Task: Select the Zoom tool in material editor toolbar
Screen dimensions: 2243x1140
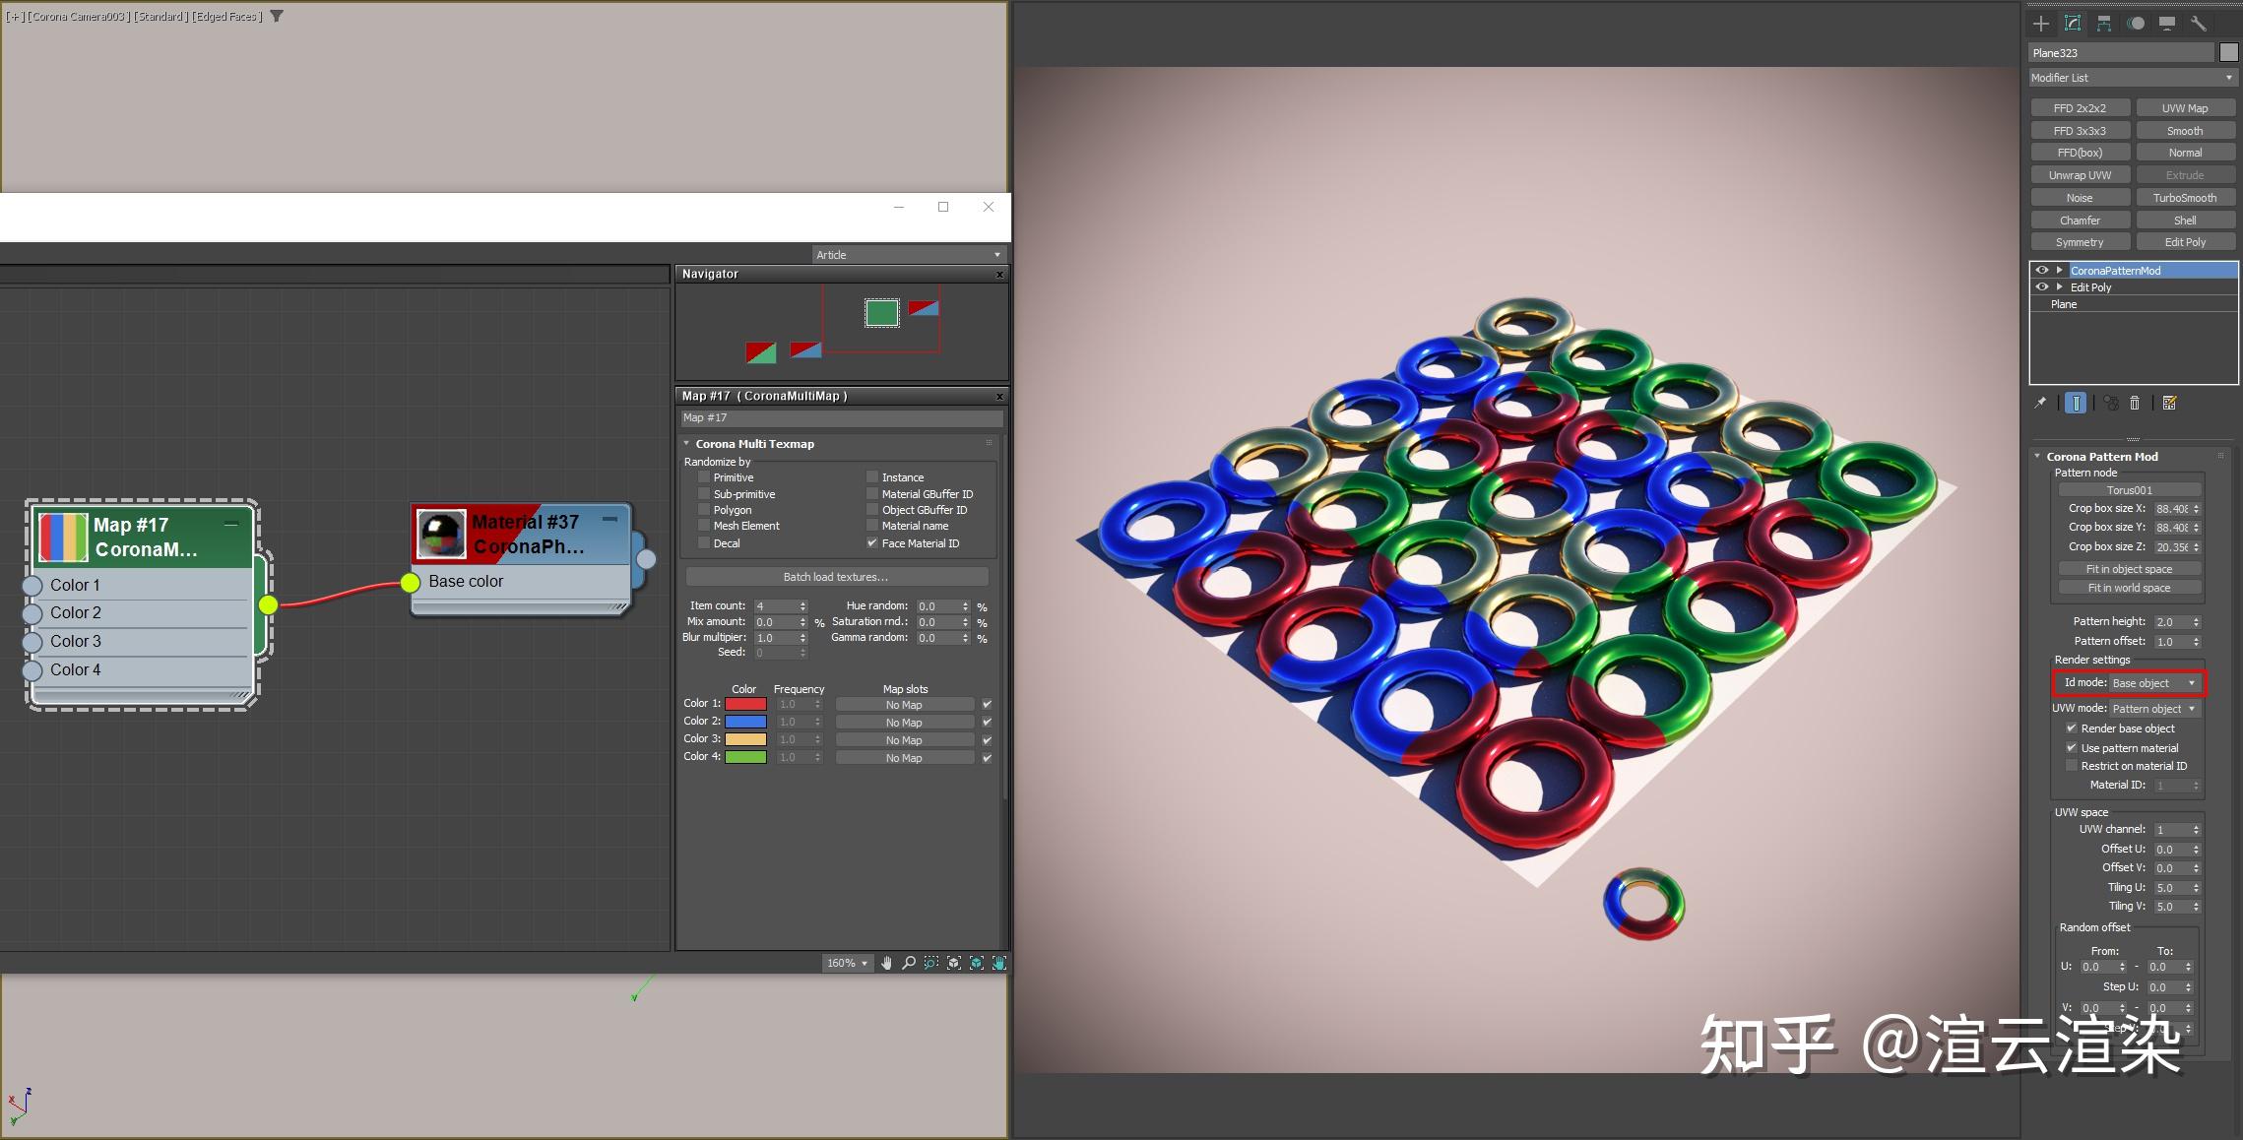Action: pos(910,963)
